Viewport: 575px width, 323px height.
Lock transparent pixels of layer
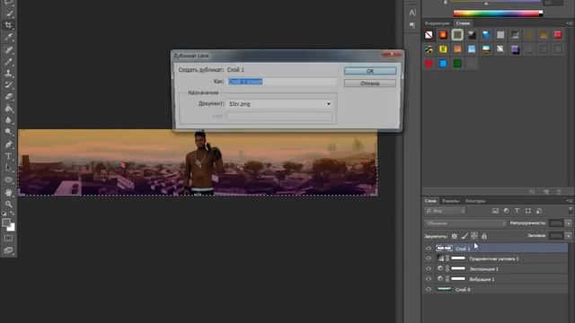[455, 236]
